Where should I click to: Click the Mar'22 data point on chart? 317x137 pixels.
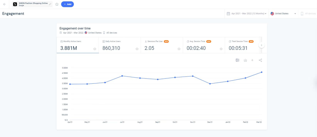262,72
